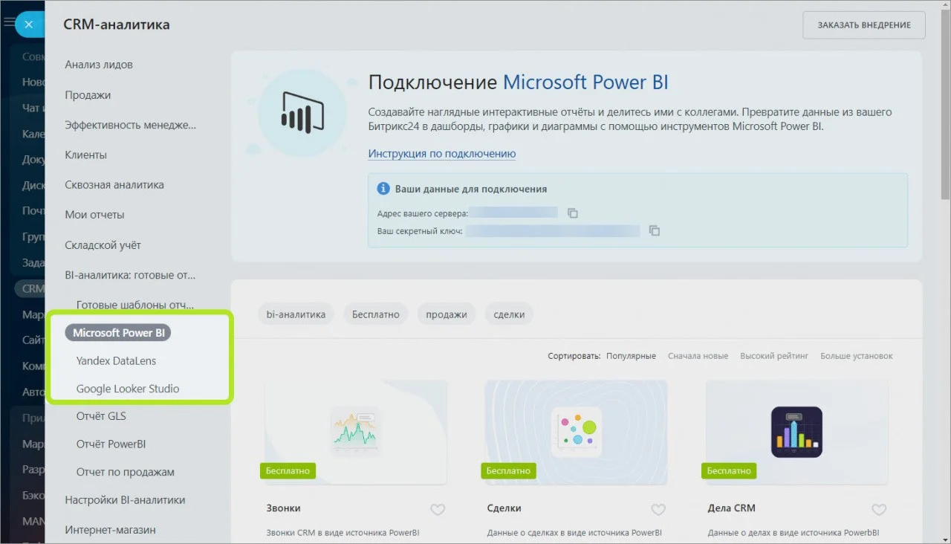Favorite the Сделки app with heart icon
Image resolution: width=951 pixels, height=544 pixels.
tap(658, 509)
